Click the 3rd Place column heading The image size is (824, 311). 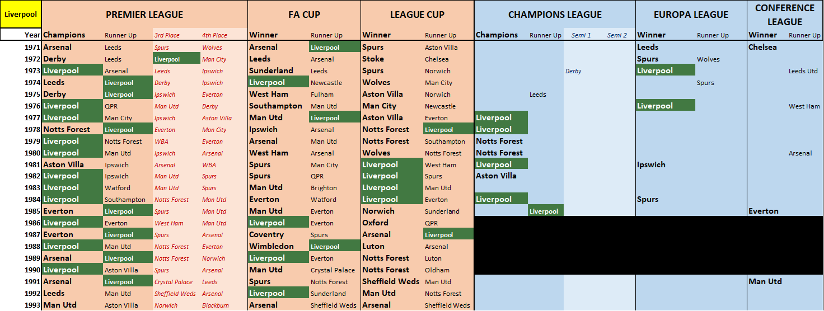(x=167, y=35)
